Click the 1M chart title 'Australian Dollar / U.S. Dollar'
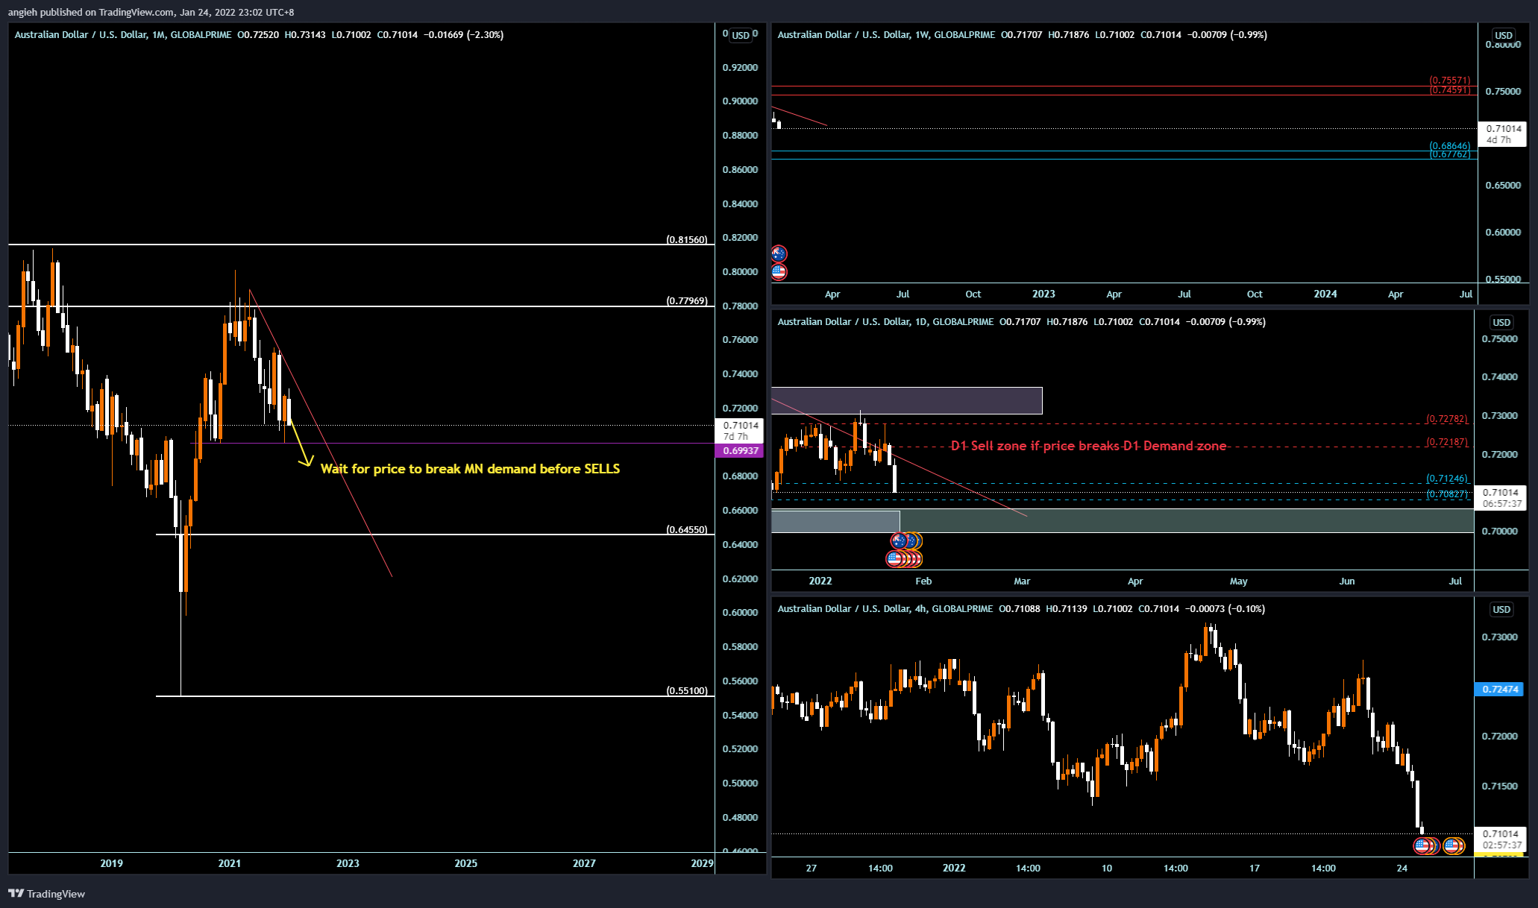 pyautogui.click(x=81, y=35)
